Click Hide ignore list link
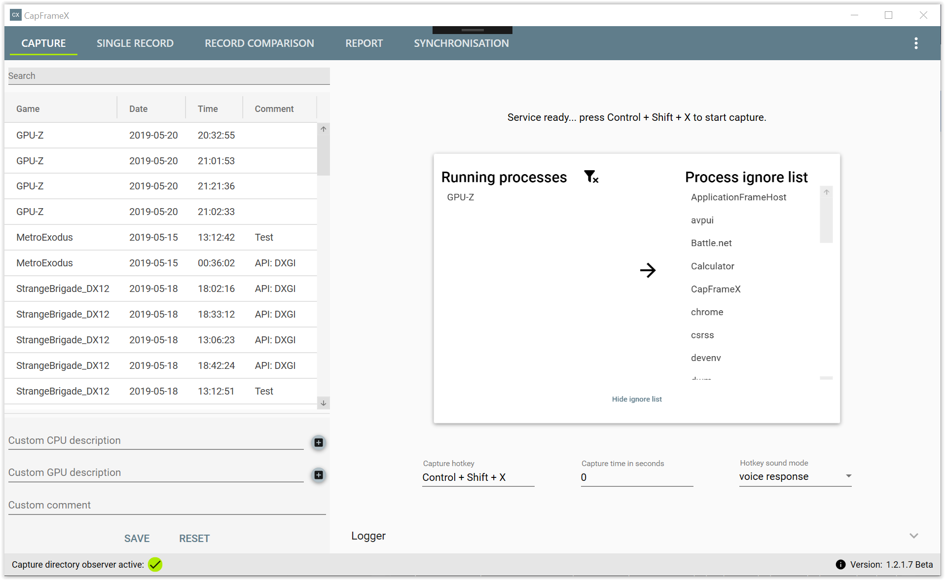This screenshot has height=580, width=945. click(637, 399)
